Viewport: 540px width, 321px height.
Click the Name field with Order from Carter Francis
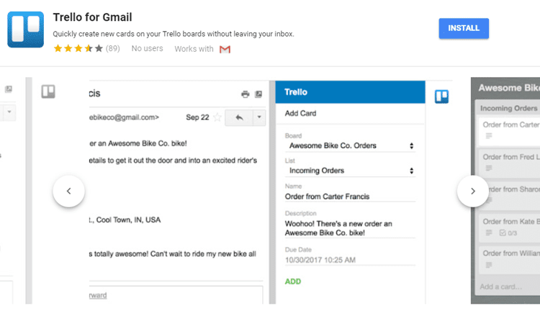coord(350,196)
